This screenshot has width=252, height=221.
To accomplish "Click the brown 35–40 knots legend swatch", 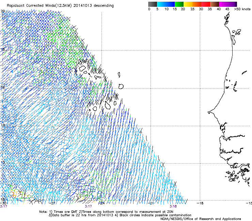I will coord(215,4).
